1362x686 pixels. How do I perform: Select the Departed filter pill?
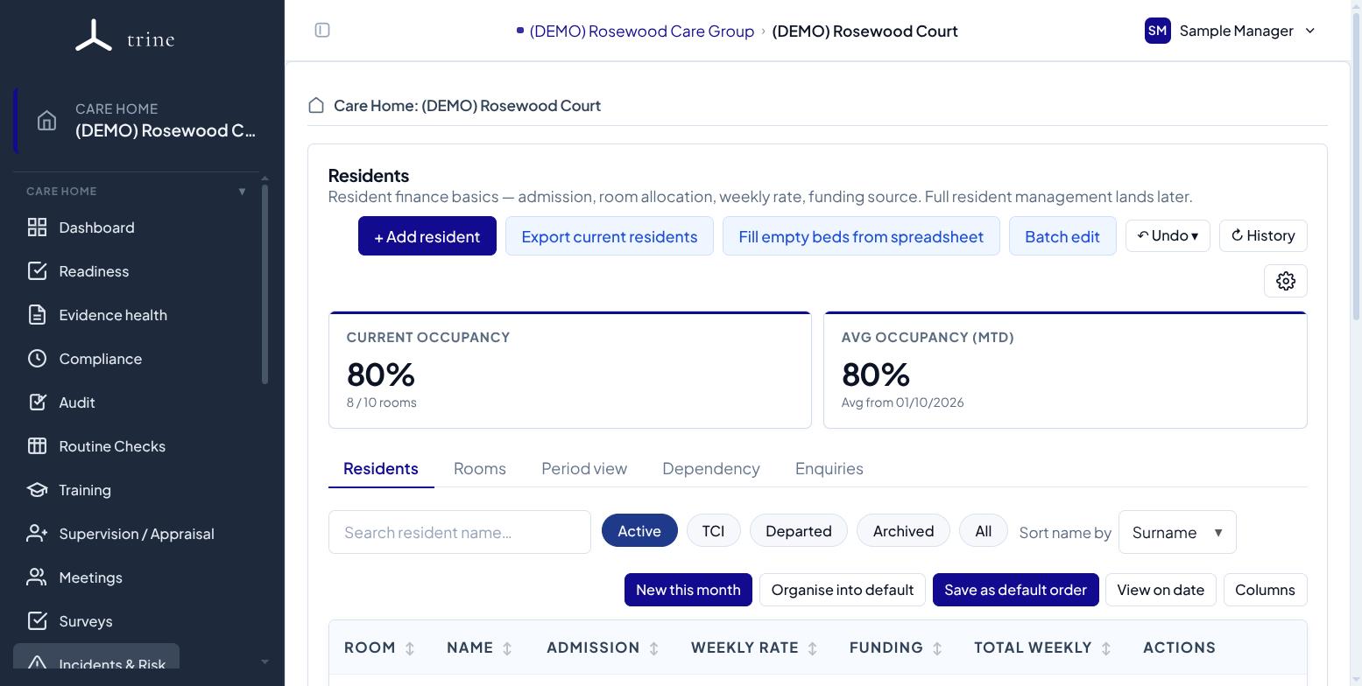(798, 531)
